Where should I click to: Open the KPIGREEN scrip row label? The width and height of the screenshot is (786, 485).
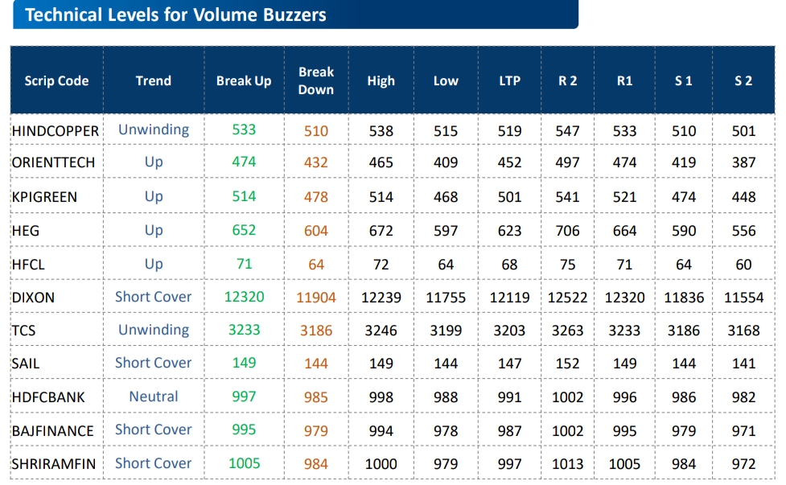pyautogui.click(x=44, y=196)
